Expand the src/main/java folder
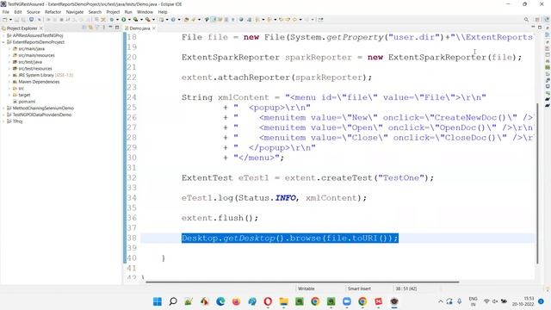This screenshot has width=551, height=310. (x=9, y=49)
